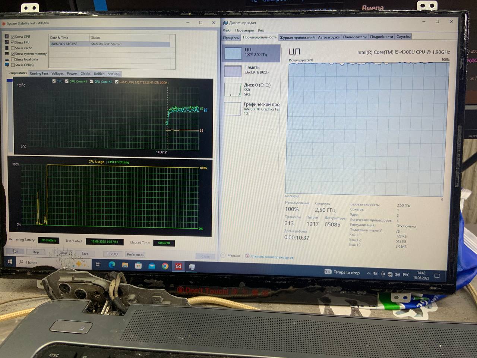Switch to the Cooling Fans tab
This screenshot has width=477, height=358.
[x=39, y=73]
